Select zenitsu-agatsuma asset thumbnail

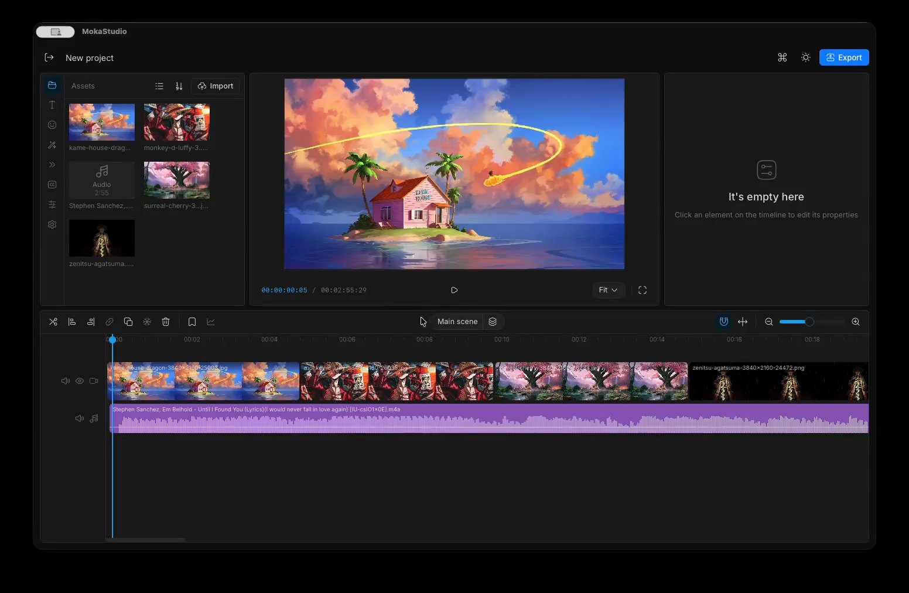102,238
